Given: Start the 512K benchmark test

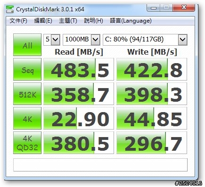Looking at the screenshot, I should [x=27, y=94].
